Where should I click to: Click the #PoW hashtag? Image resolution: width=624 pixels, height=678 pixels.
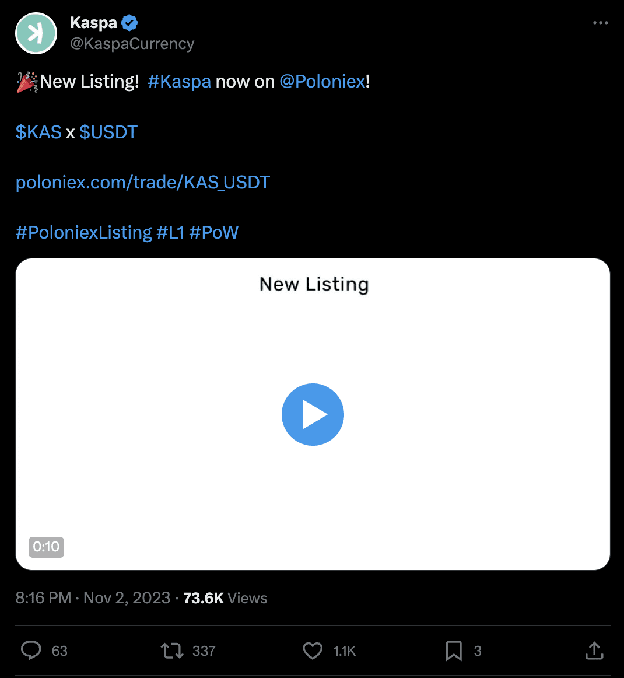[x=214, y=233]
